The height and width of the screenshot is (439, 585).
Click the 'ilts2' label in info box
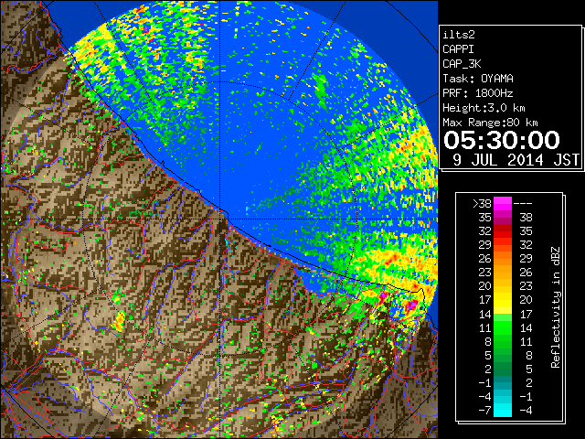click(459, 35)
